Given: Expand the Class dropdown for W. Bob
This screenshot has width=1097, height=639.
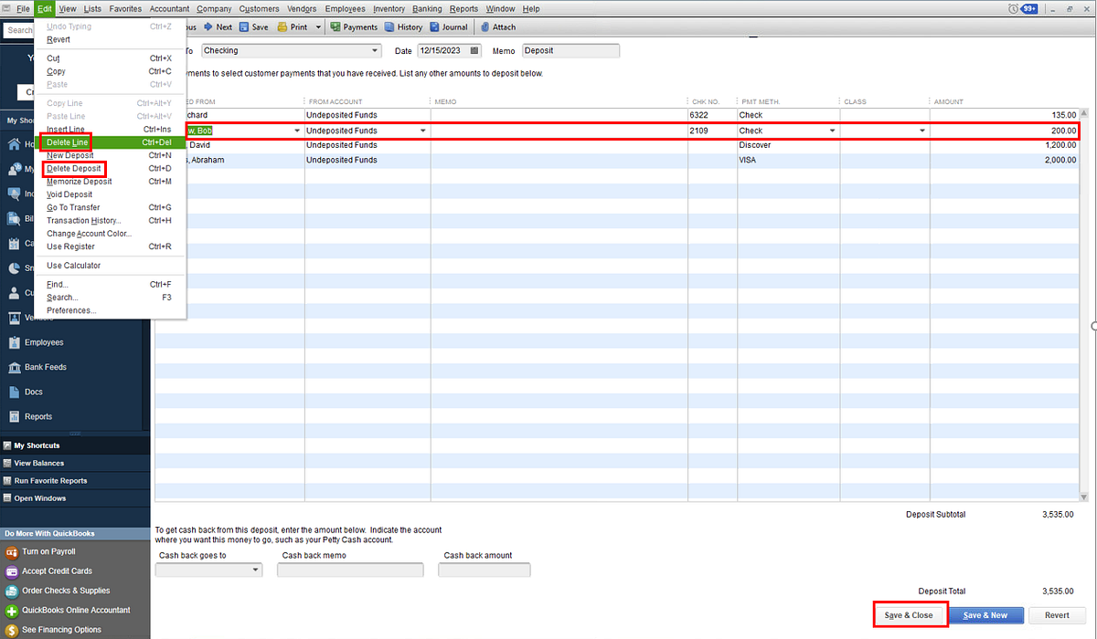Looking at the screenshot, I should (922, 130).
